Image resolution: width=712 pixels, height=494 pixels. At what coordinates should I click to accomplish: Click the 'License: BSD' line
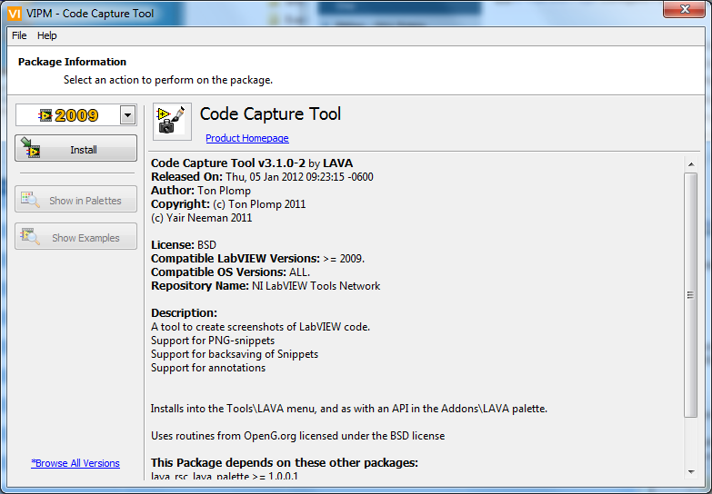tap(184, 244)
